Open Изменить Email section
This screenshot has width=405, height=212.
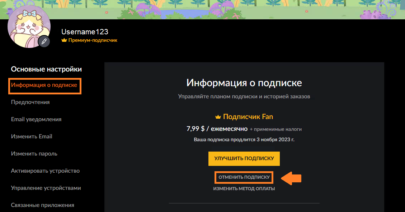[32, 136]
